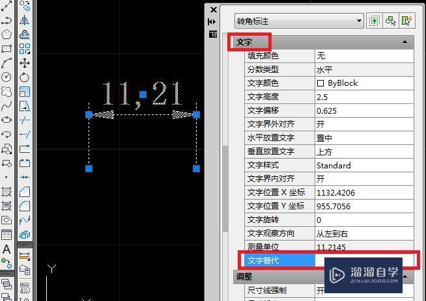Select the Spline draw tool
Image resolution: width=426 pixels, height=301 pixels.
[6, 106]
